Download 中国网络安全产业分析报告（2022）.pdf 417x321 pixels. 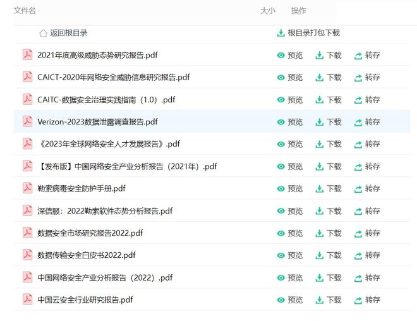point(329,277)
